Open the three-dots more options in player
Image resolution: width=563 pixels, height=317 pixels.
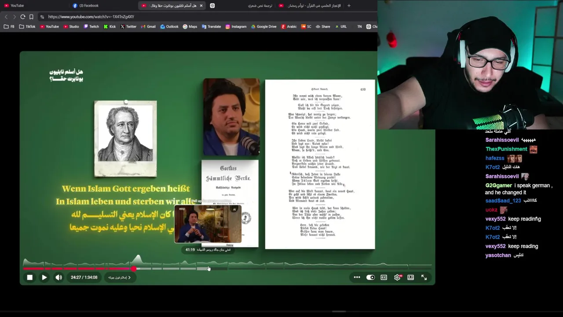coord(357,277)
